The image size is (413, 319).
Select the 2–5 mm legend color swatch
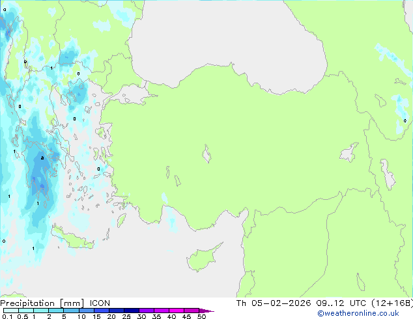coord(56,311)
